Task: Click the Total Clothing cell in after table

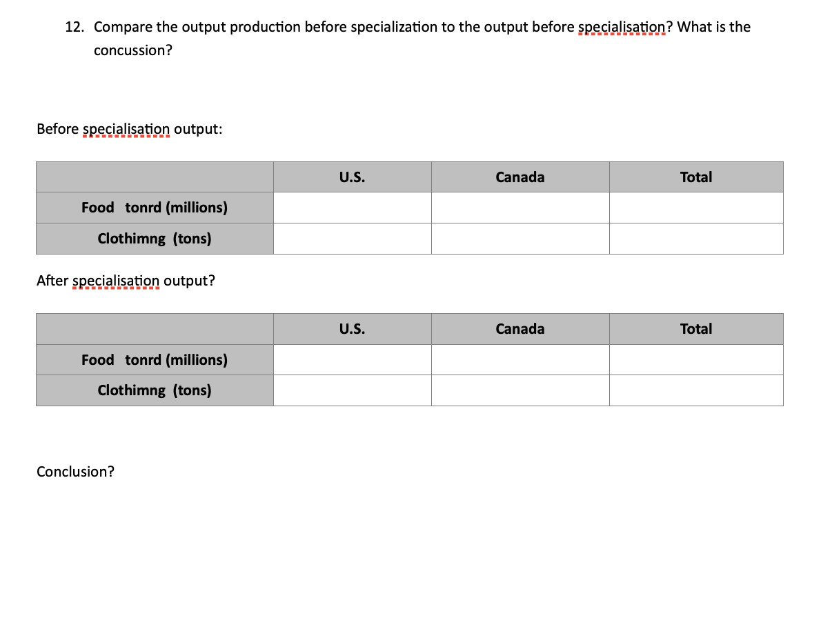Action: (695, 390)
